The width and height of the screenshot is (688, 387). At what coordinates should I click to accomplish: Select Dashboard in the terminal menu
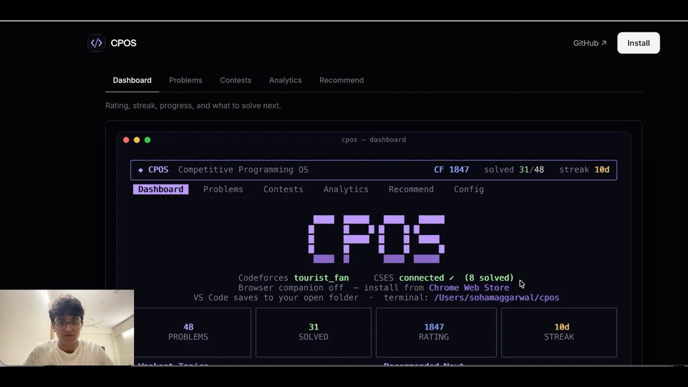pos(161,189)
